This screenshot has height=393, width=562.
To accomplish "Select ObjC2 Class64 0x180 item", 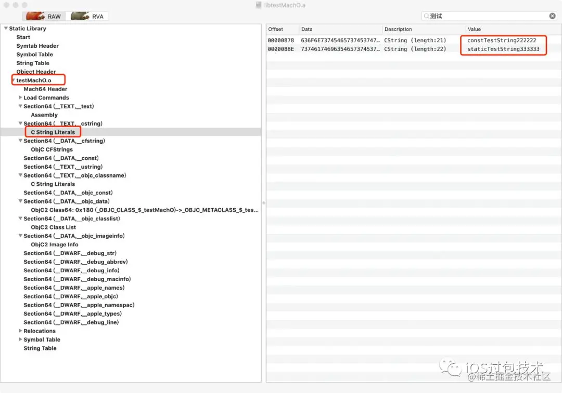I will pyautogui.click(x=145, y=210).
